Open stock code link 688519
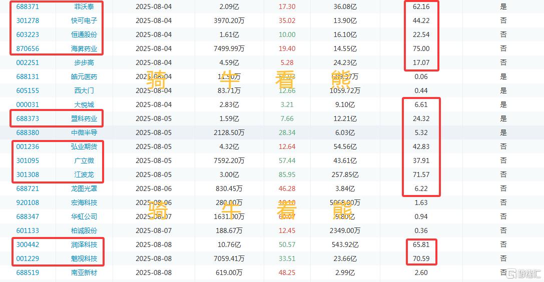The image size is (544, 282). pyautogui.click(x=28, y=272)
